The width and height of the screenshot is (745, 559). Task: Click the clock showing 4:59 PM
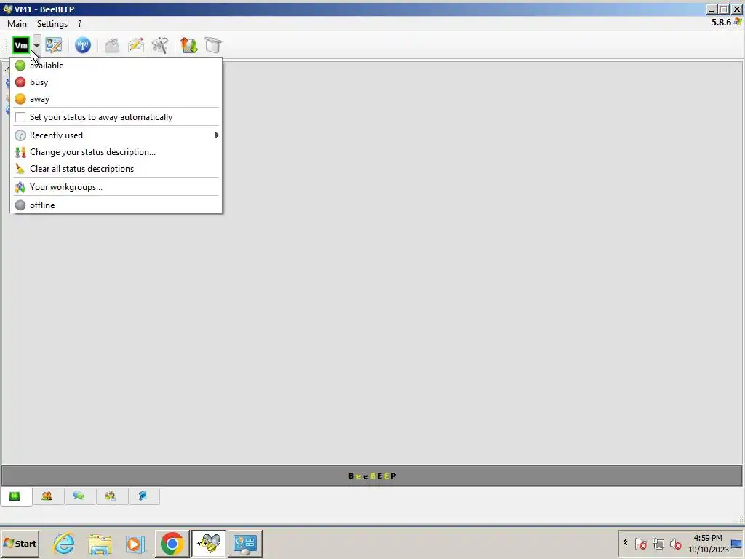click(x=708, y=543)
